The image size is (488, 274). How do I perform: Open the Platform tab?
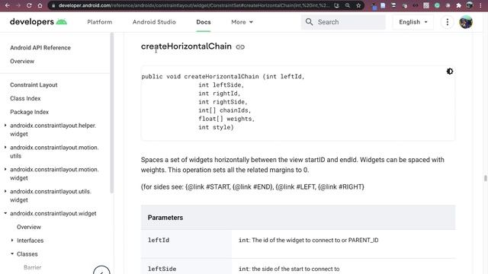100,22
